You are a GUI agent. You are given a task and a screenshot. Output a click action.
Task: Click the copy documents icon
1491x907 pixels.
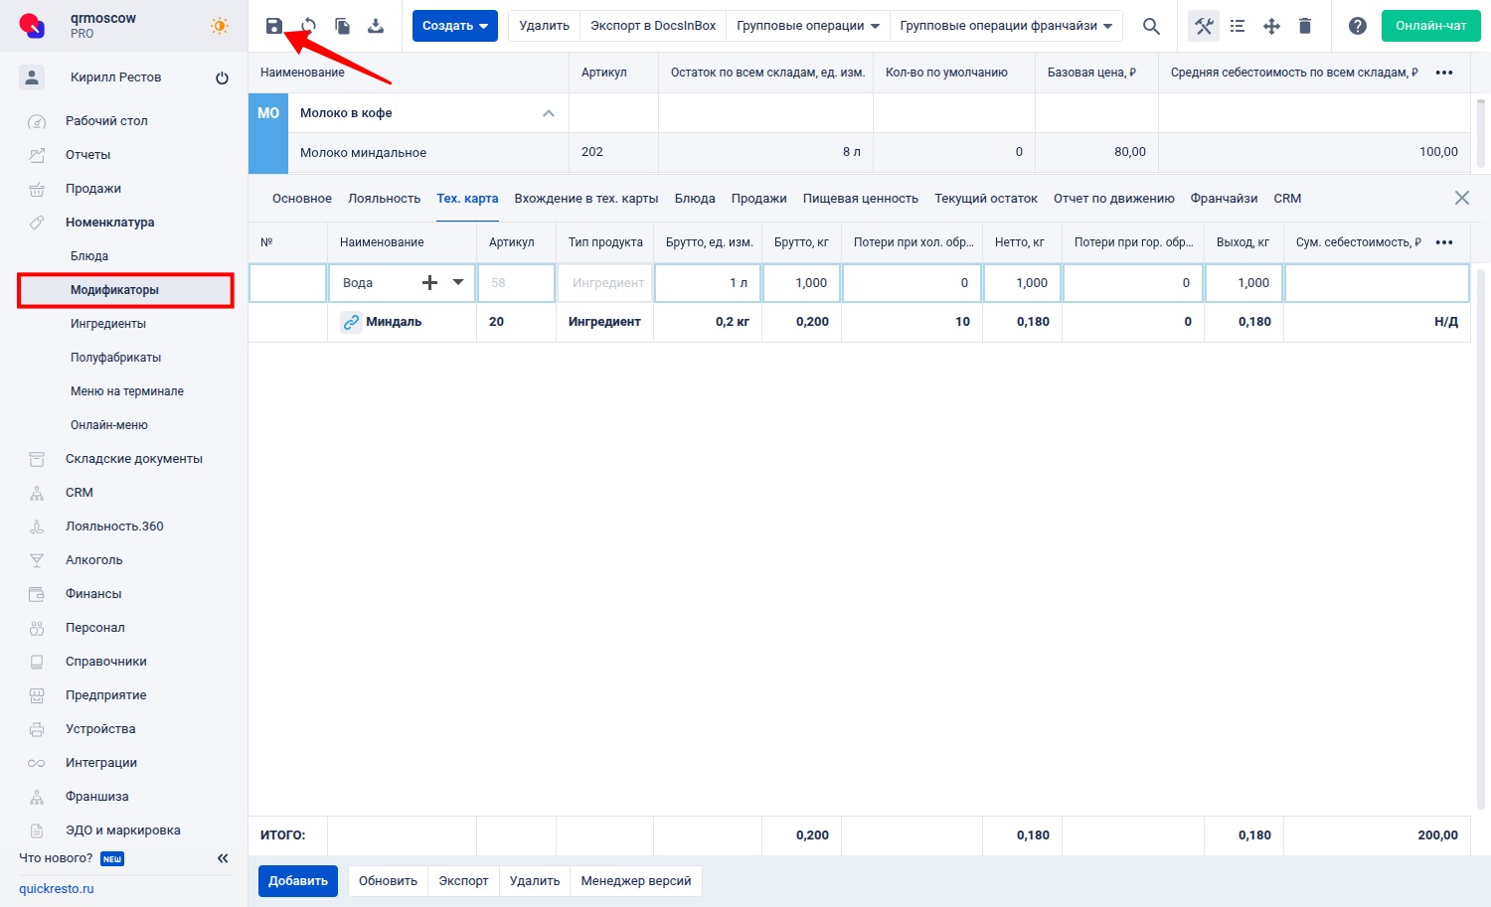coord(342,26)
